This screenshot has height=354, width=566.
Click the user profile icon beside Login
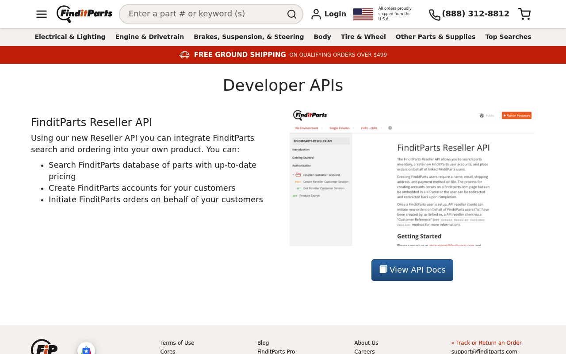coord(316,14)
